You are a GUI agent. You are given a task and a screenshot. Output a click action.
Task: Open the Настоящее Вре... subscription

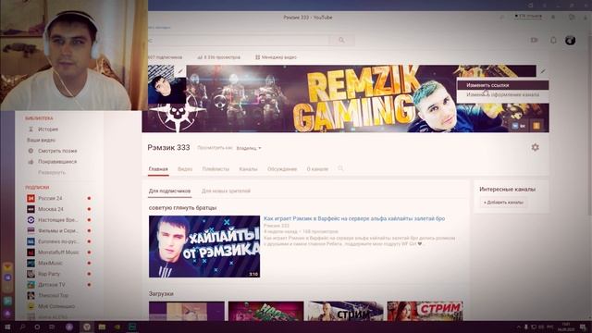(x=58, y=220)
